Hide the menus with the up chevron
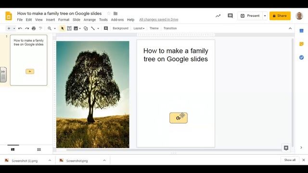 290,28
